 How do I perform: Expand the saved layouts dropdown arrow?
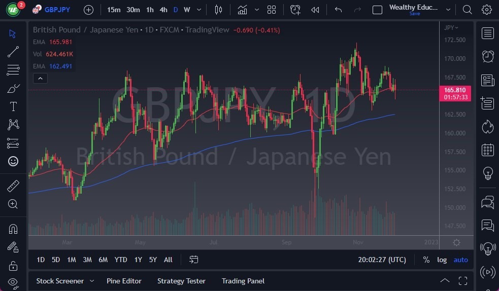[448, 10]
